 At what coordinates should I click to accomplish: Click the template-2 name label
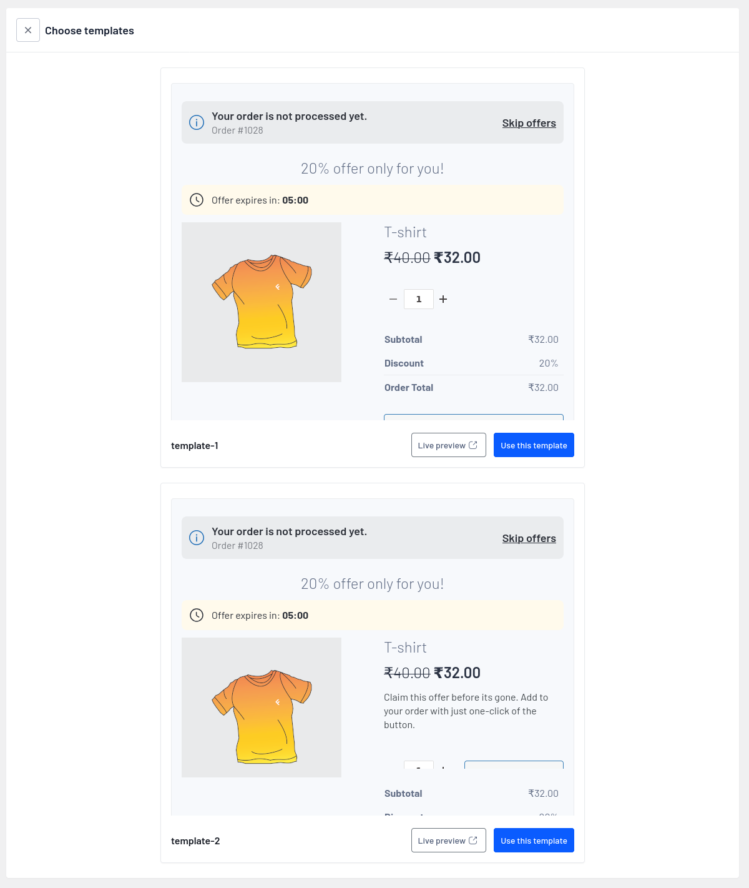point(195,841)
